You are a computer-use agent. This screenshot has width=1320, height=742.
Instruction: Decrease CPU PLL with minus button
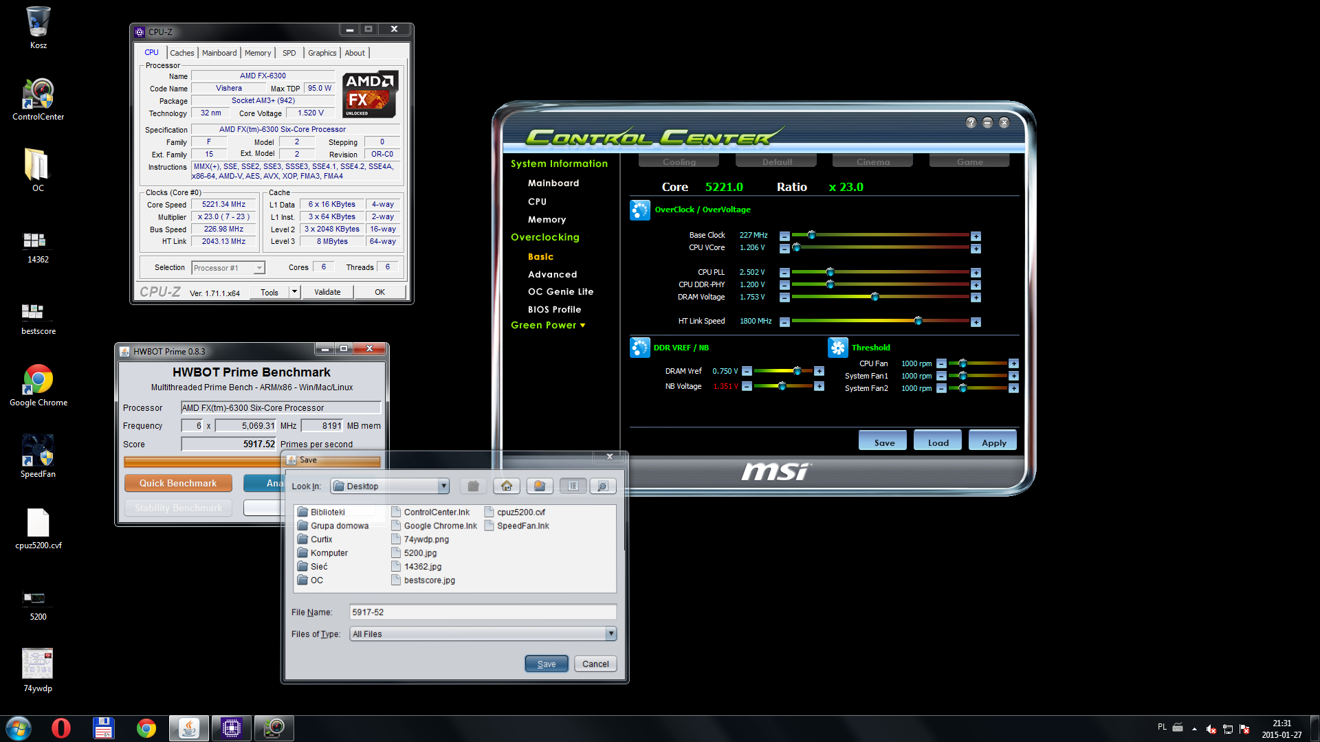784,273
